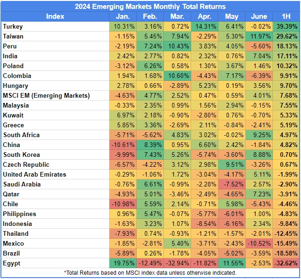Click China's January cell showing -10.61%
Image resolution: width=301 pixels, height=279 pixels.
123,145
